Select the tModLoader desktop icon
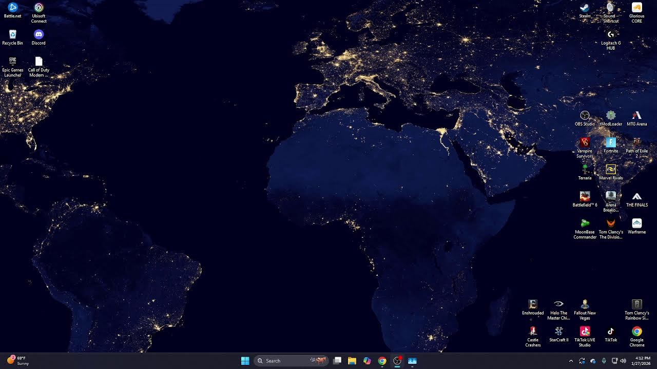Screen dimensions: 657x369 [x=610, y=118]
